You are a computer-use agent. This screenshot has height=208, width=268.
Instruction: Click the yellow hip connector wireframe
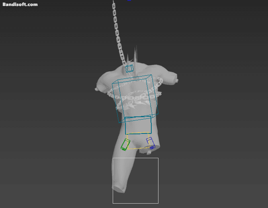138,148
